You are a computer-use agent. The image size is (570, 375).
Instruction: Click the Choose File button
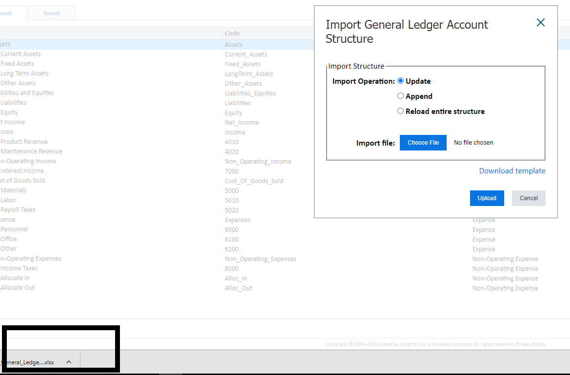tap(423, 142)
